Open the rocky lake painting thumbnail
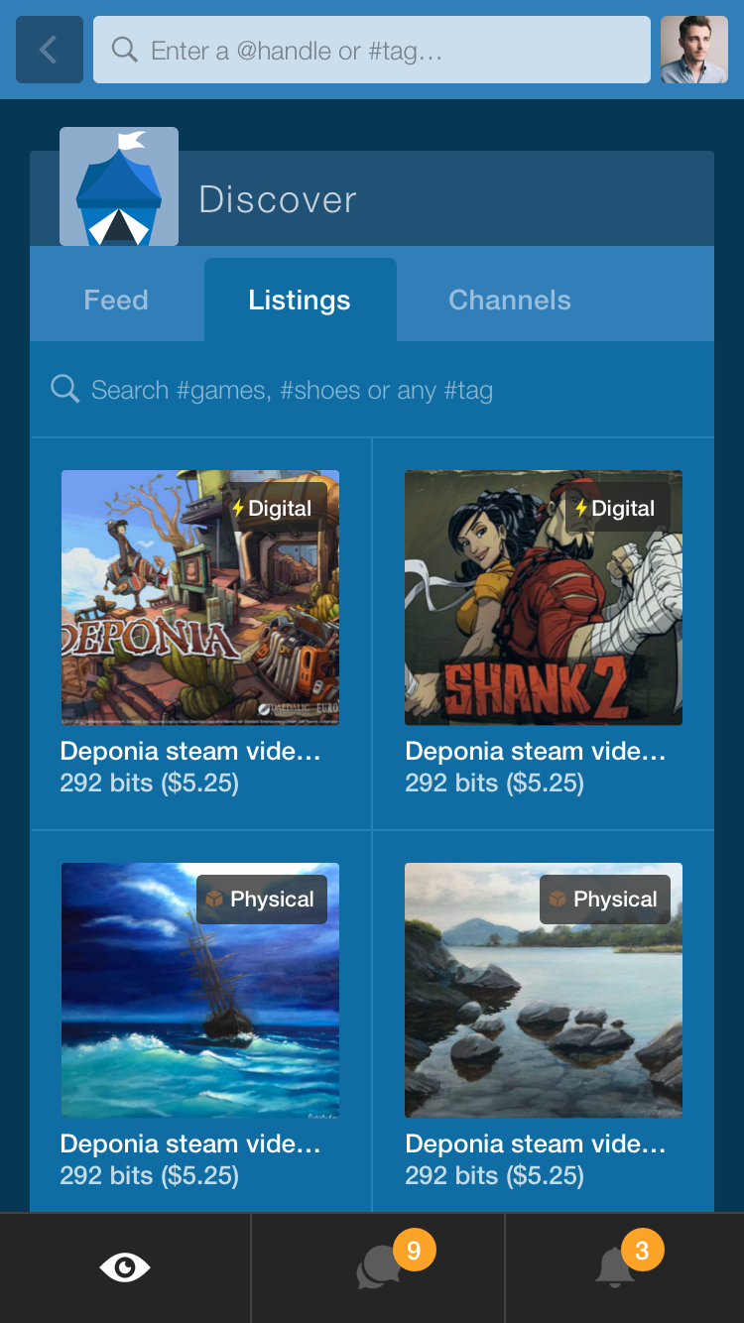The height and width of the screenshot is (1323, 744). tap(544, 991)
